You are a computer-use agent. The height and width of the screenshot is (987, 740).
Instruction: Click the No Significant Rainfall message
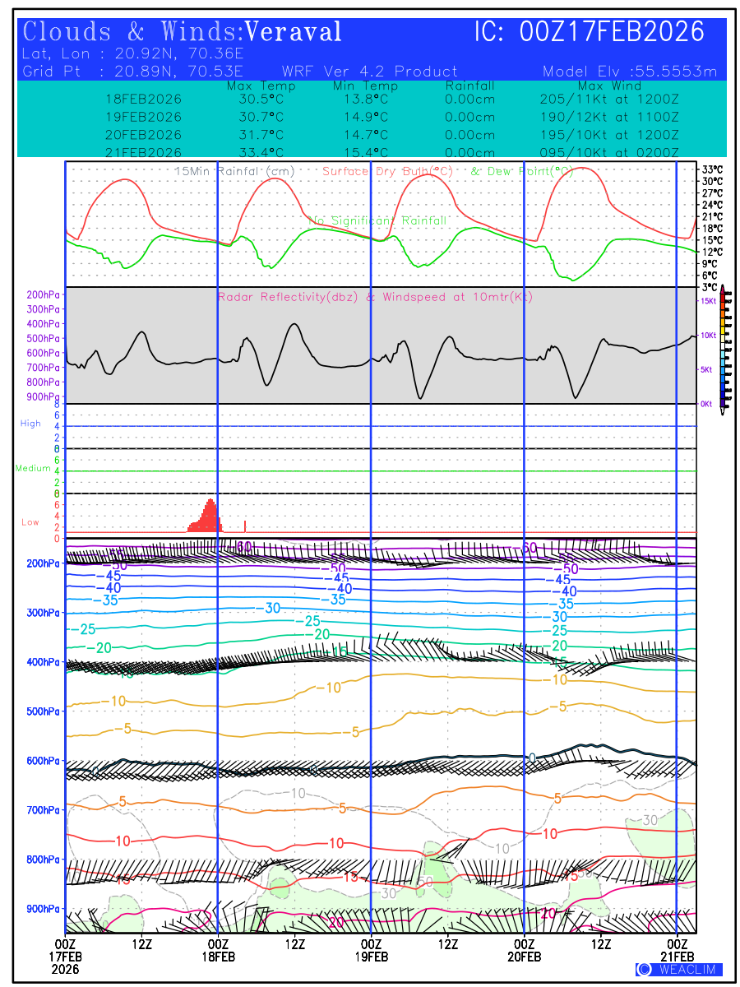(377, 220)
